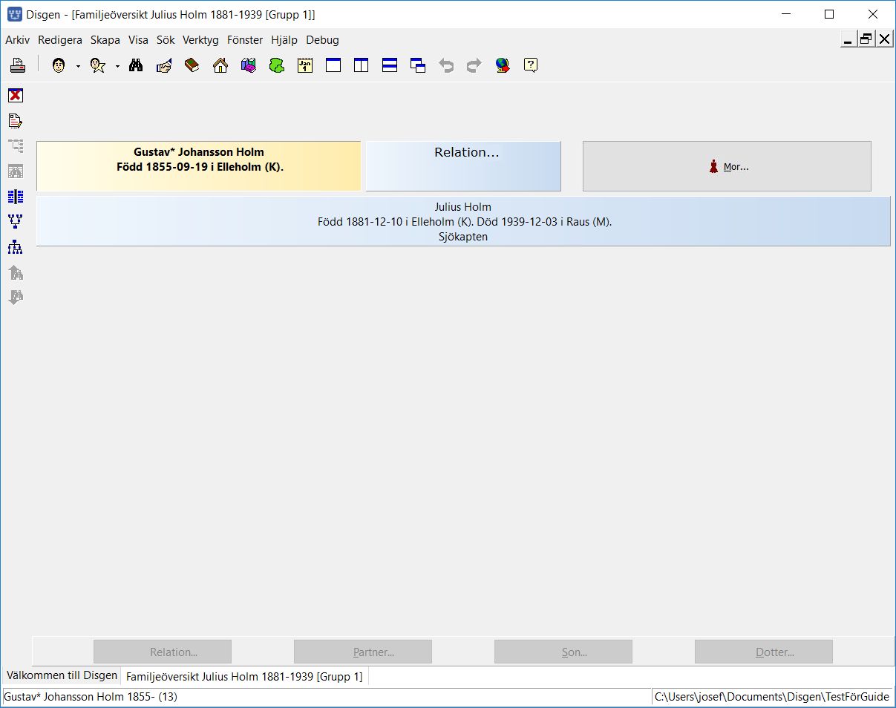Viewport: 896px width, 708px height.
Task: Open the calendar Jan 1 icon
Action: click(x=305, y=65)
